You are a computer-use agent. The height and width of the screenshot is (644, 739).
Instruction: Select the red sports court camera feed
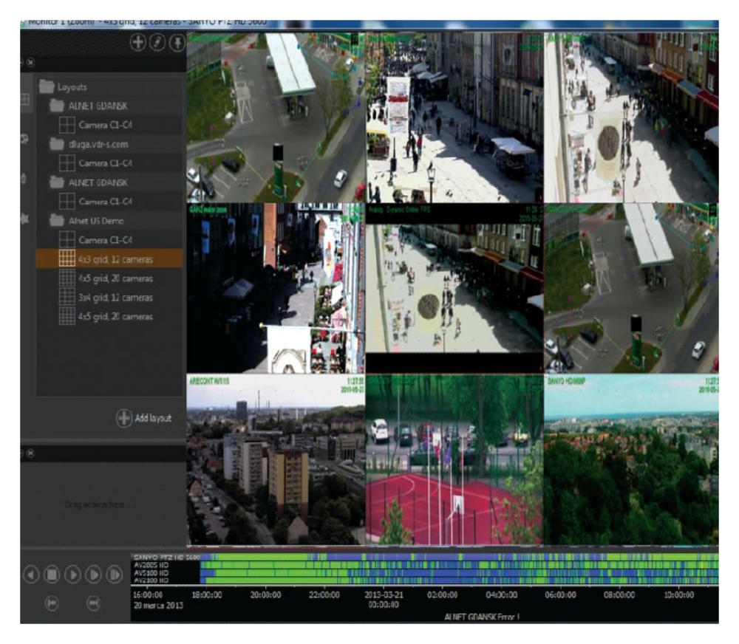point(454,459)
